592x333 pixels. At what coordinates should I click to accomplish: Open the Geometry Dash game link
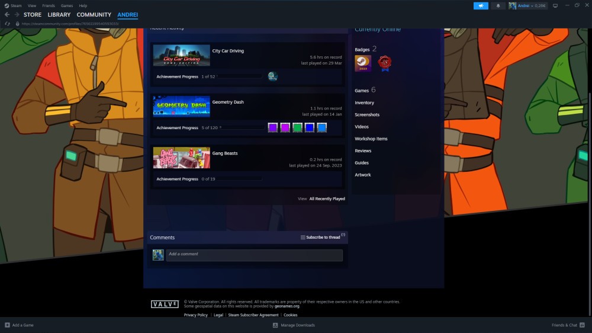point(228,102)
